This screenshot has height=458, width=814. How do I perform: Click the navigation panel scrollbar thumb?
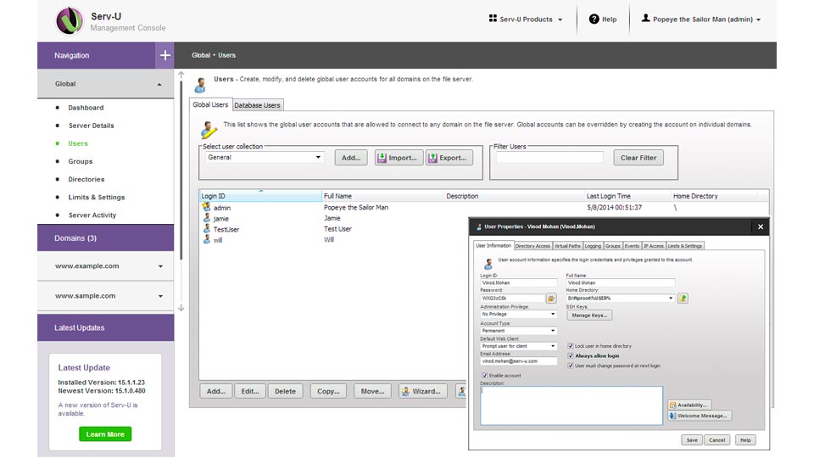click(x=181, y=171)
